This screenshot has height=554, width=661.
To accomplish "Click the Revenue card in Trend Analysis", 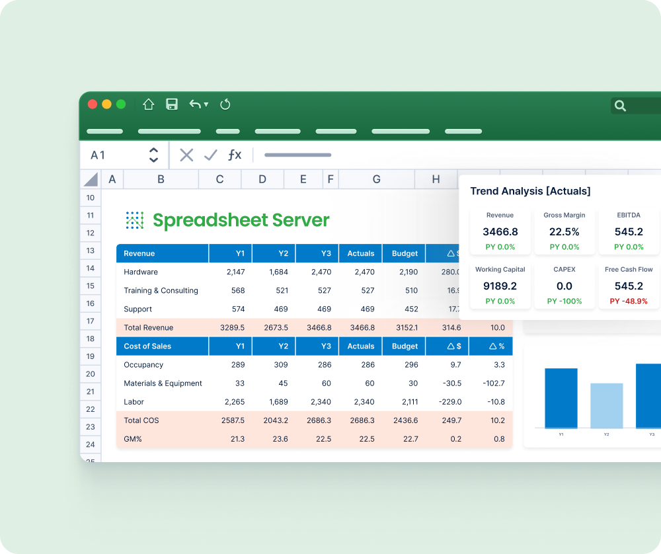I will click(x=500, y=231).
